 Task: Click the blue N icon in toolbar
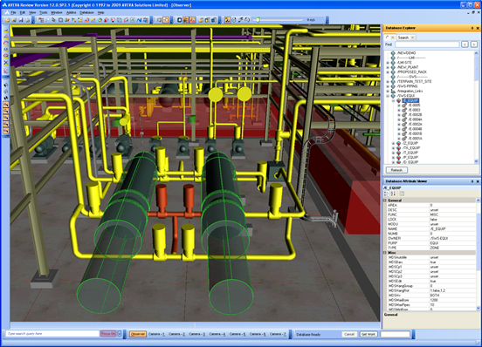pyautogui.click(x=139, y=20)
